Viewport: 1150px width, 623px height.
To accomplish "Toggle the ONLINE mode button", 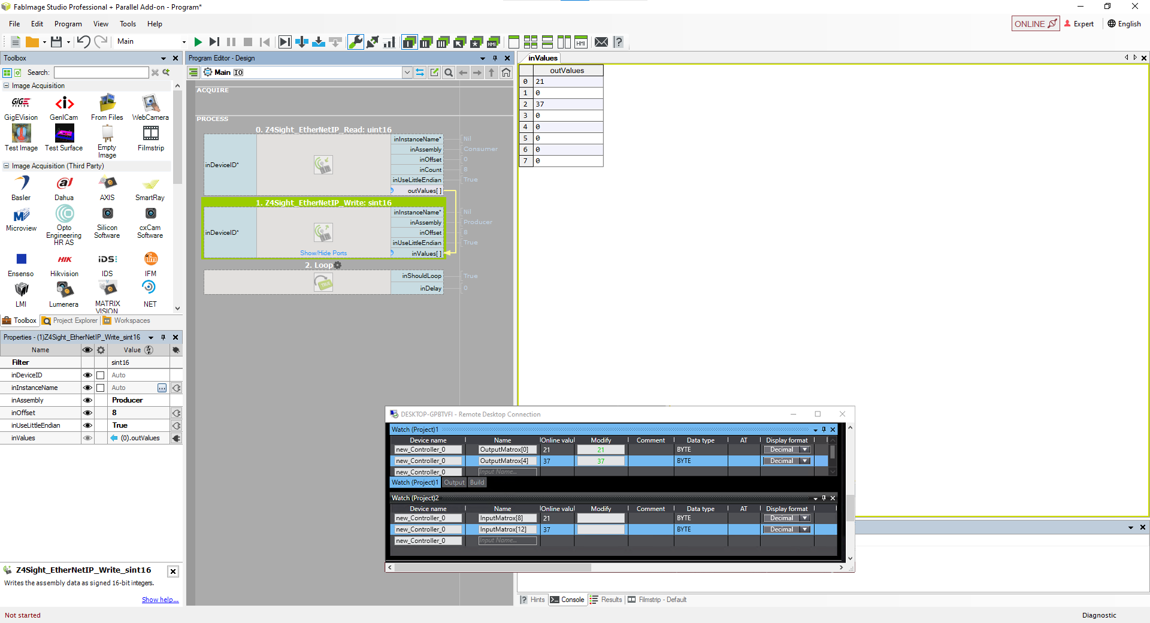I will (1035, 24).
